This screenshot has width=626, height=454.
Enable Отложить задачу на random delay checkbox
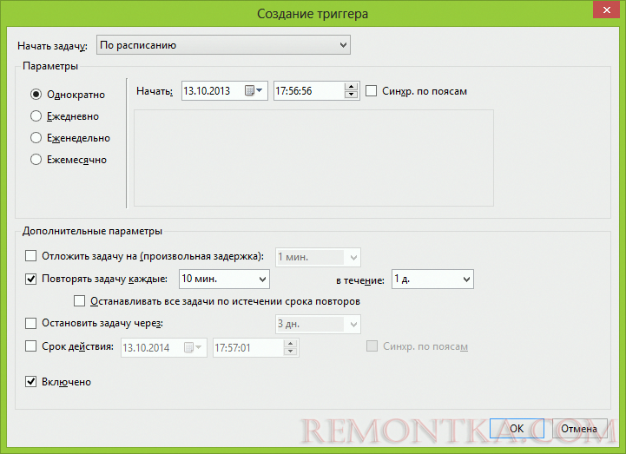pyautogui.click(x=31, y=256)
